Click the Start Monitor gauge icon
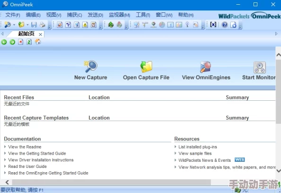The width and height of the screenshot is (281, 193). [x=260, y=67]
